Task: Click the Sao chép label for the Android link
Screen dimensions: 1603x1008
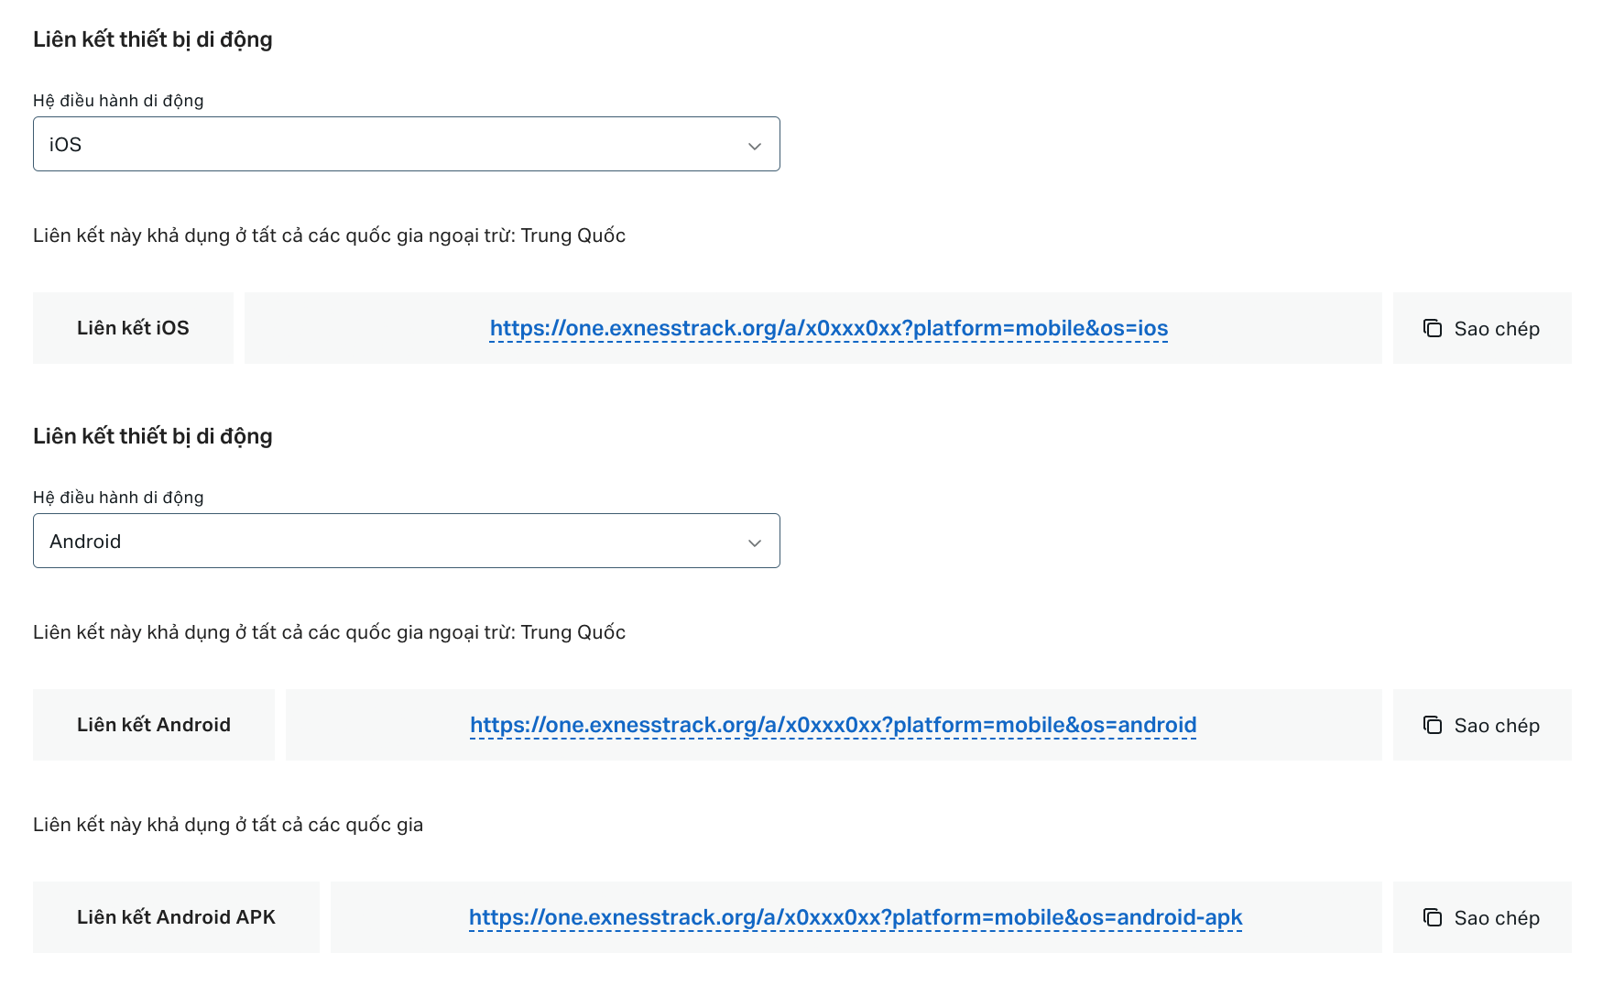Action: click(x=1497, y=726)
